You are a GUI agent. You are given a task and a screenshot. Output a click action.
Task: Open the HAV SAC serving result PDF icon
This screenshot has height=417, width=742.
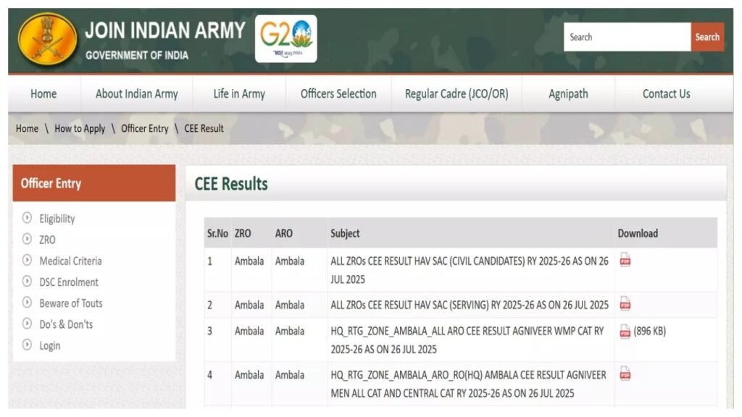pos(624,305)
